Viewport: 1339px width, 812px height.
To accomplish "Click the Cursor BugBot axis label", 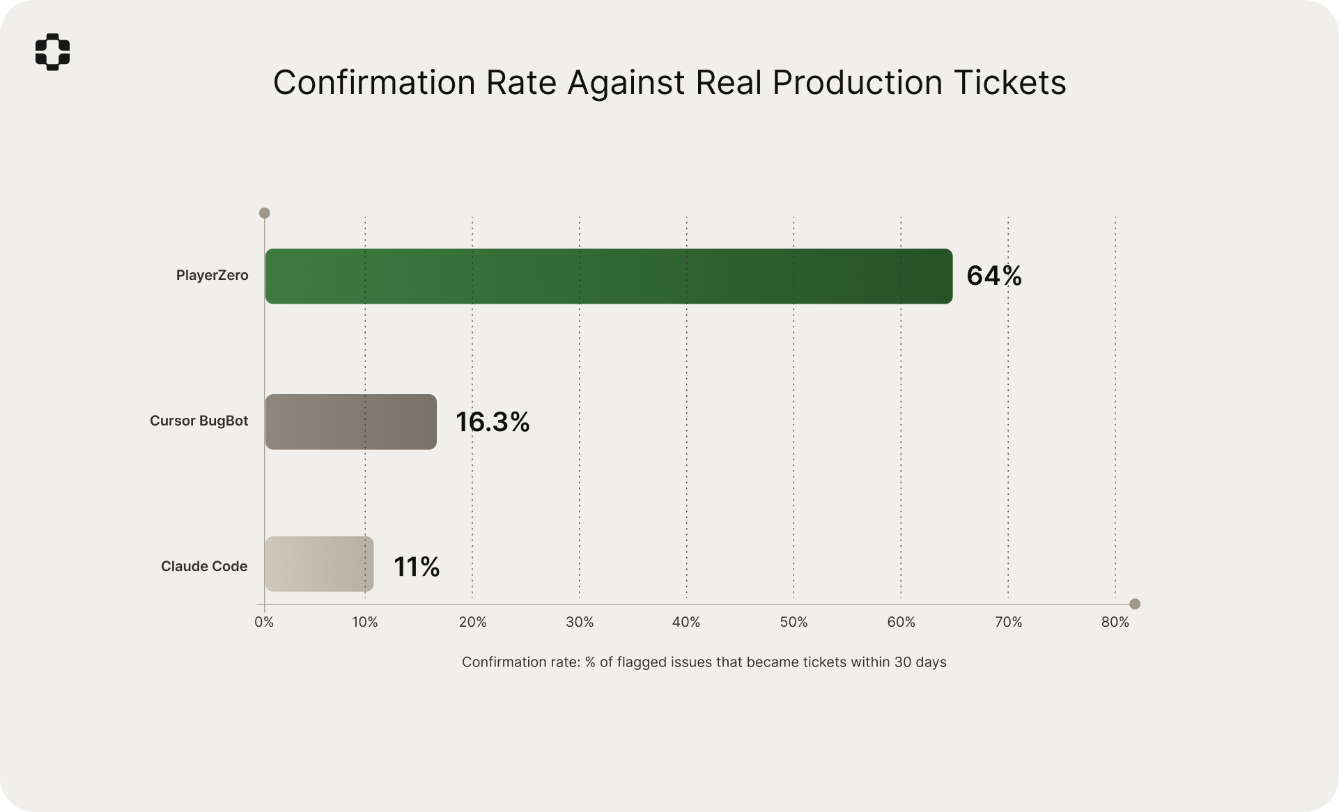I will pyautogui.click(x=199, y=421).
